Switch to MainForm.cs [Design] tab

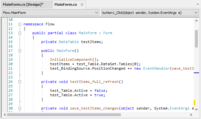pyautogui.click(x=23, y=4)
